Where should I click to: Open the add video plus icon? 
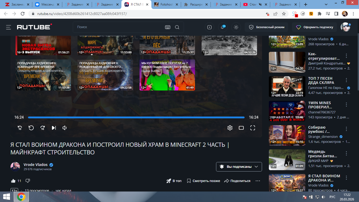[209, 27]
